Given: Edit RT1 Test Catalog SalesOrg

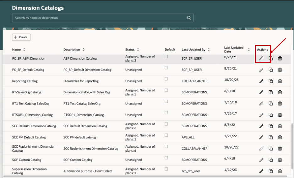Looking at the screenshot, I should point(261,103).
